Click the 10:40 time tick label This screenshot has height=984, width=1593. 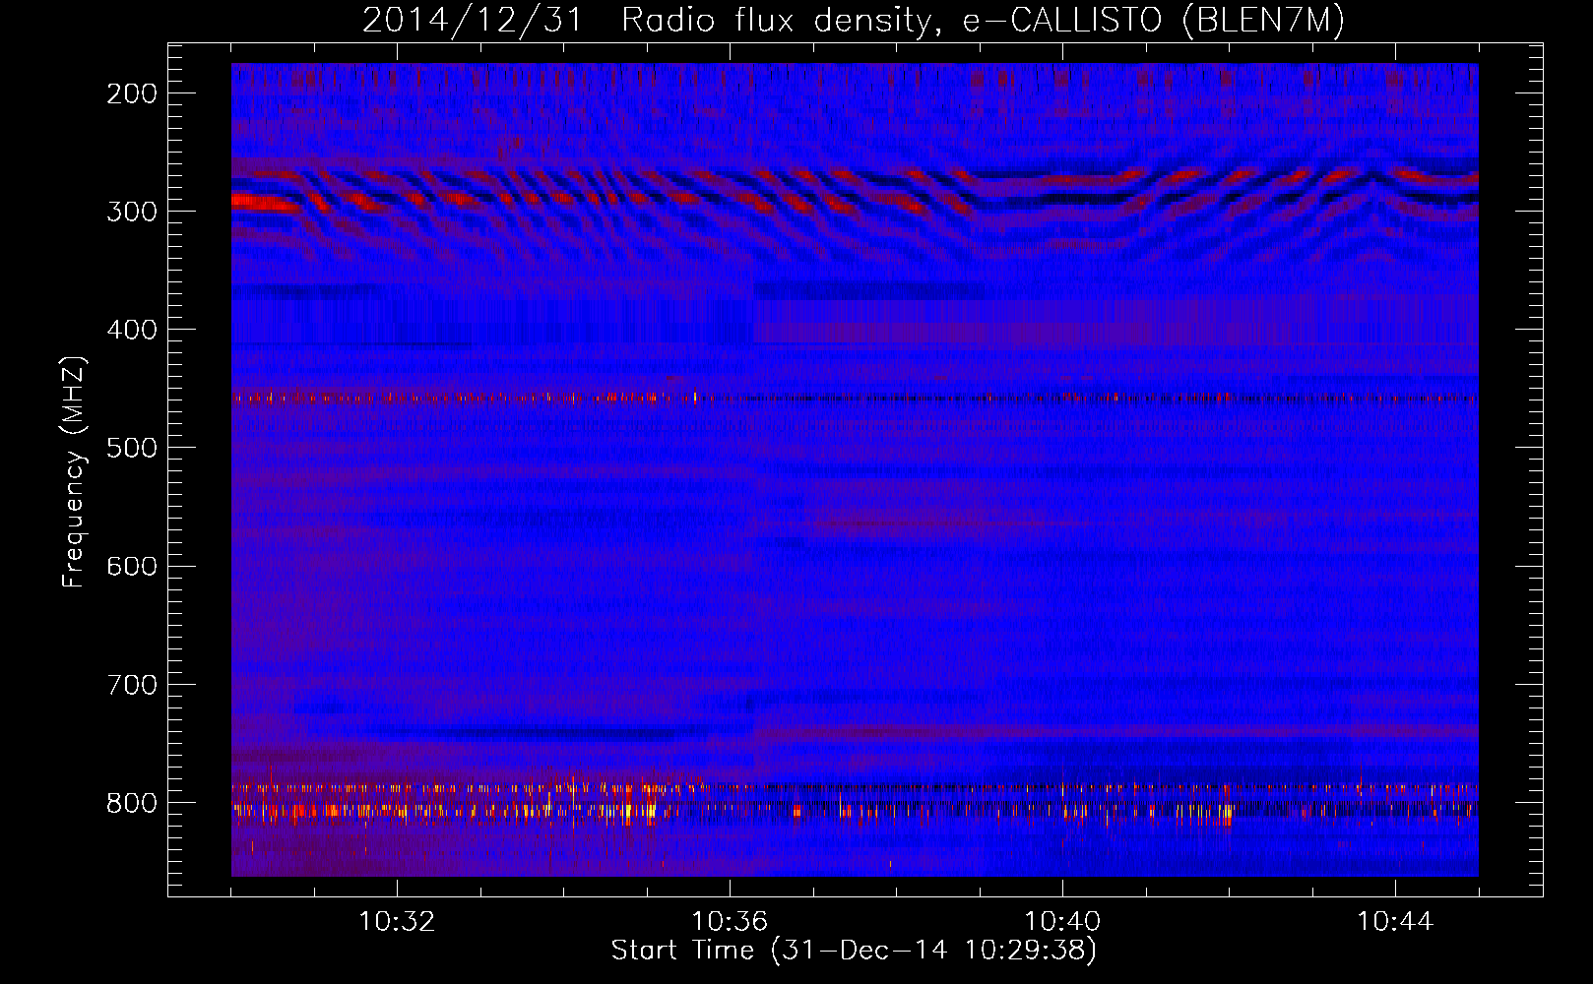click(x=1062, y=922)
